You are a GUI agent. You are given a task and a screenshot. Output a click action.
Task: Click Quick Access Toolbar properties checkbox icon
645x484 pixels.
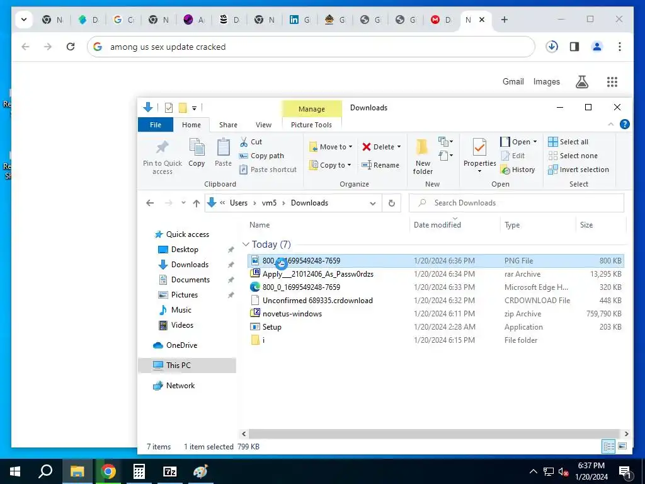pos(169,108)
